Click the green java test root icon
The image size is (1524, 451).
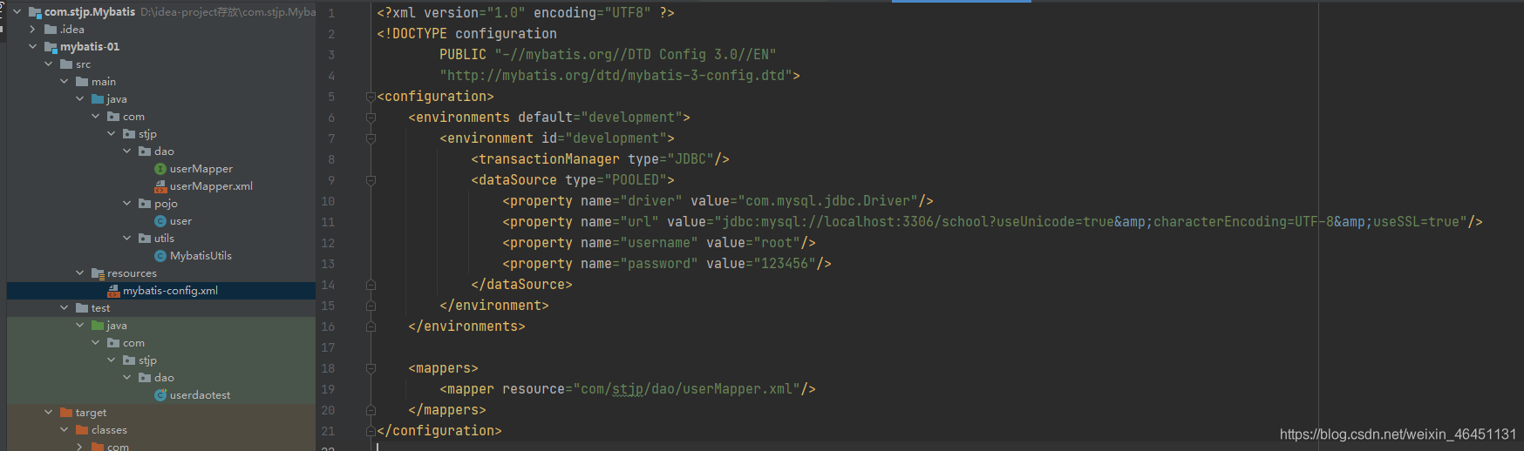click(x=98, y=326)
